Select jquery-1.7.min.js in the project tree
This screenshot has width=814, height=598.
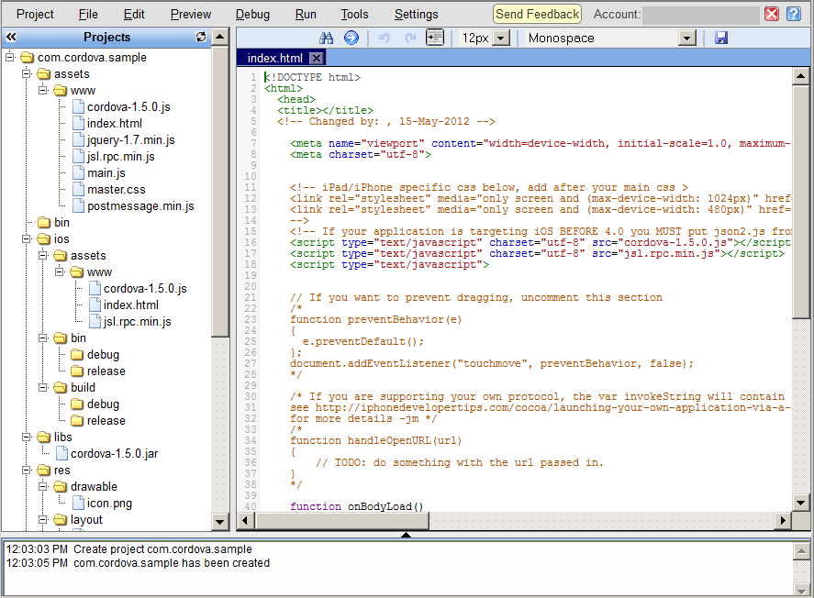tap(131, 140)
